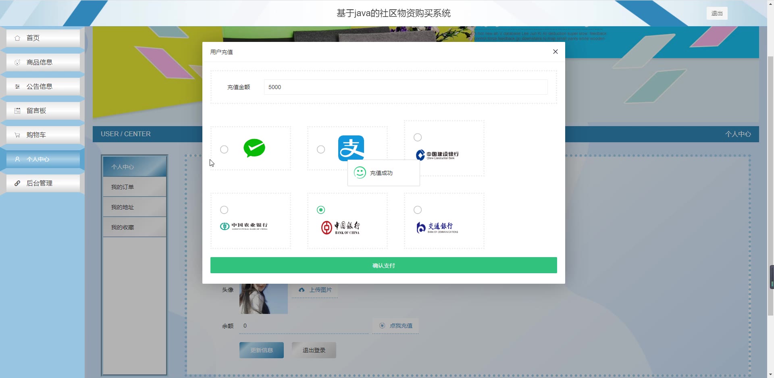This screenshot has height=378, width=774.
Task: Focus the 充值金额 input field
Action: tap(406, 87)
